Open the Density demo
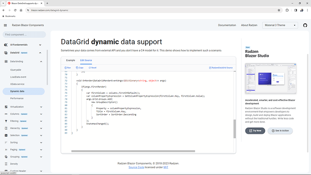 [14, 164]
